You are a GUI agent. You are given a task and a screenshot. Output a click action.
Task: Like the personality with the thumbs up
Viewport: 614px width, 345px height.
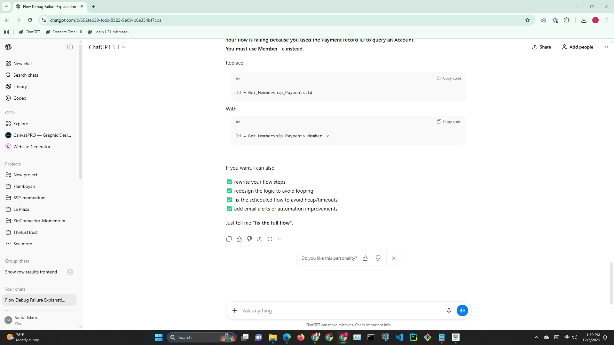365,258
